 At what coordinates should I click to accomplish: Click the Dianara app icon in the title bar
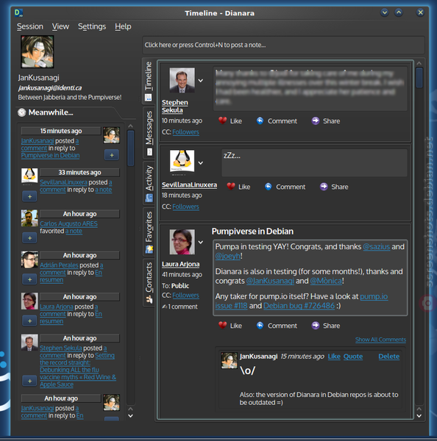[19, 13]
